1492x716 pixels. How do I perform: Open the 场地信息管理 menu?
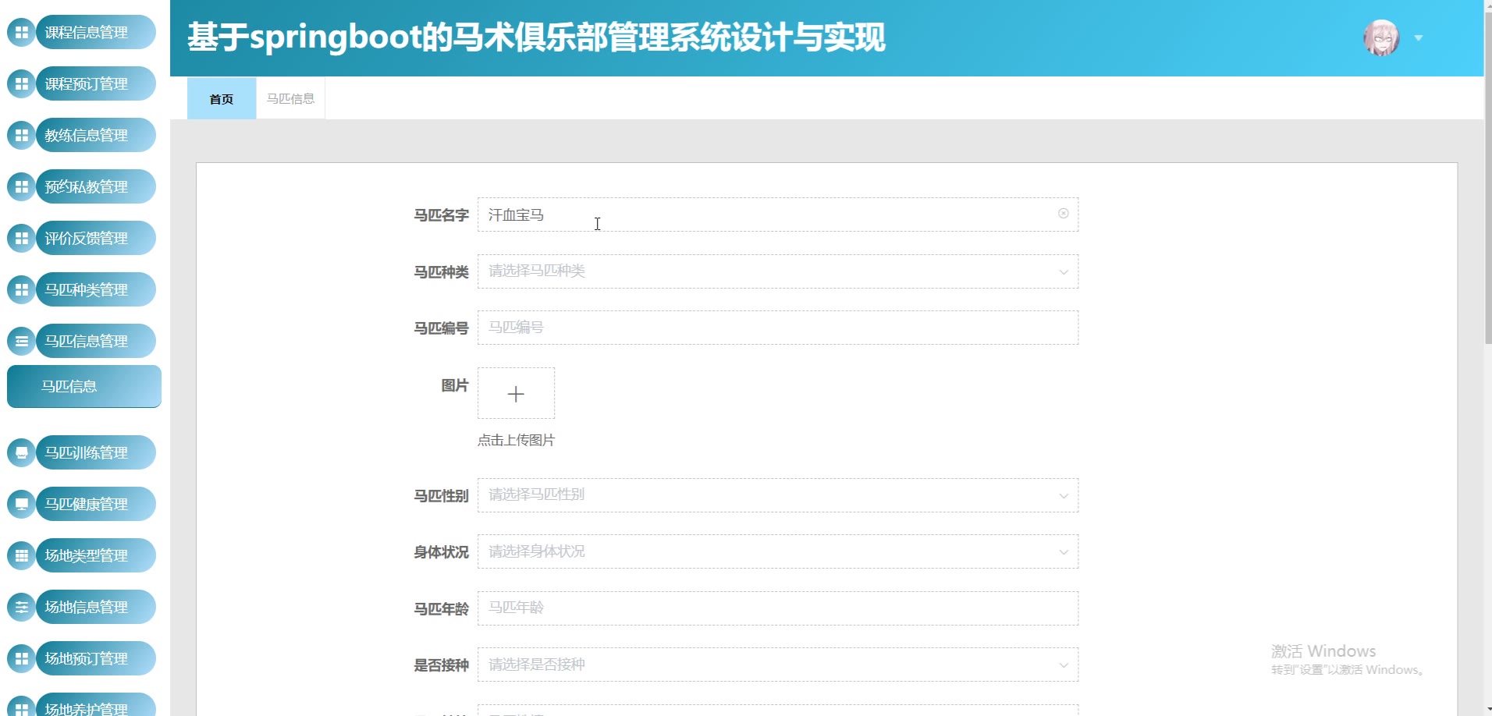(x=96, y=607)
